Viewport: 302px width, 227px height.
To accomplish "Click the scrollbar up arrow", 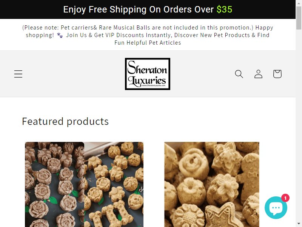I will [x=299, y=3].
